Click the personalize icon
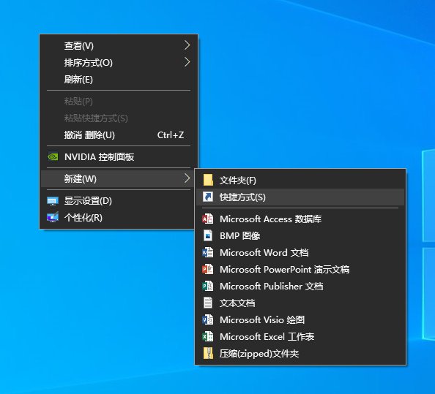This screenshot has height=394, width=435. [x=53, y=218]
